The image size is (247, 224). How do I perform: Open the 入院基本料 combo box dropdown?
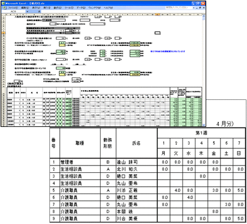click(x=104, y=24)
